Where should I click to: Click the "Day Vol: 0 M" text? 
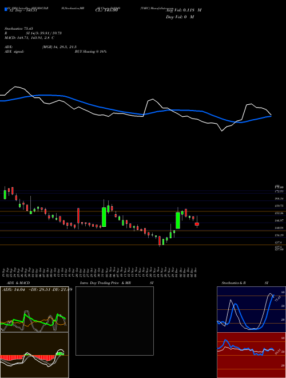(180, 17)
